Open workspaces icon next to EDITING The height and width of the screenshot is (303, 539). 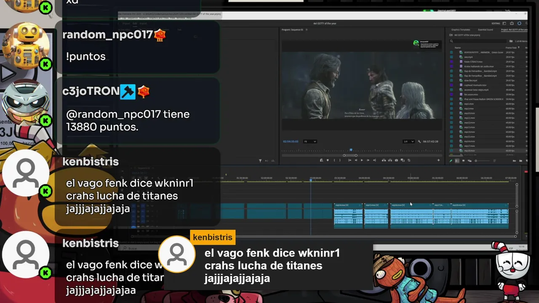point(504,23)
